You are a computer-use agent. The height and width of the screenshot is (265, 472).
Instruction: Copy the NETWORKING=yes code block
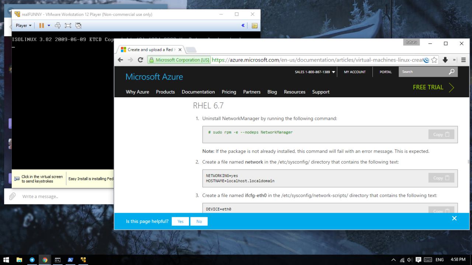point(441,178)
